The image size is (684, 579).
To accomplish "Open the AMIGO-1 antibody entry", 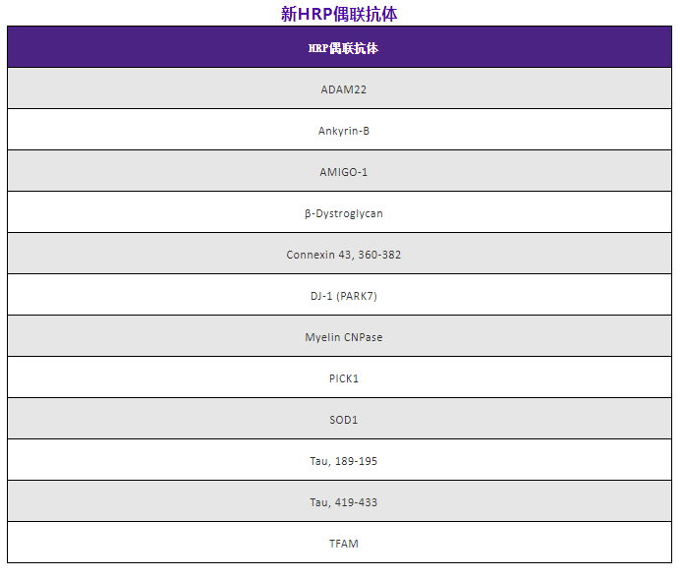I will [343, 172].
